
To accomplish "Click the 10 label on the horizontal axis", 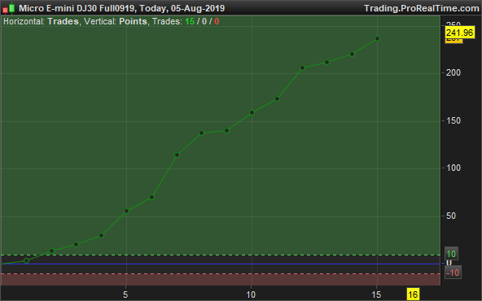I will (251, 294).
